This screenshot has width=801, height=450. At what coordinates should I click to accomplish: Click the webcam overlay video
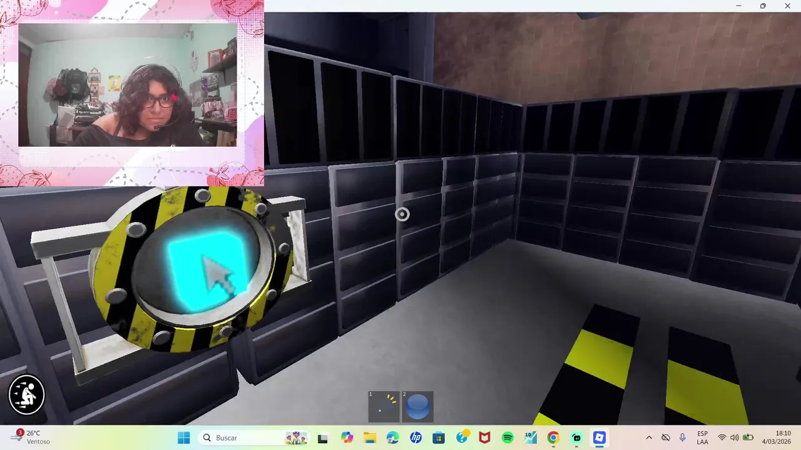tap(128, 85)
